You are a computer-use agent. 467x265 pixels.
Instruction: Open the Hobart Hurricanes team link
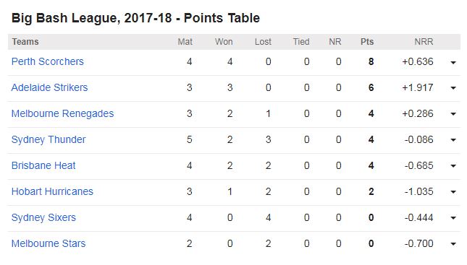coord(52,191)
